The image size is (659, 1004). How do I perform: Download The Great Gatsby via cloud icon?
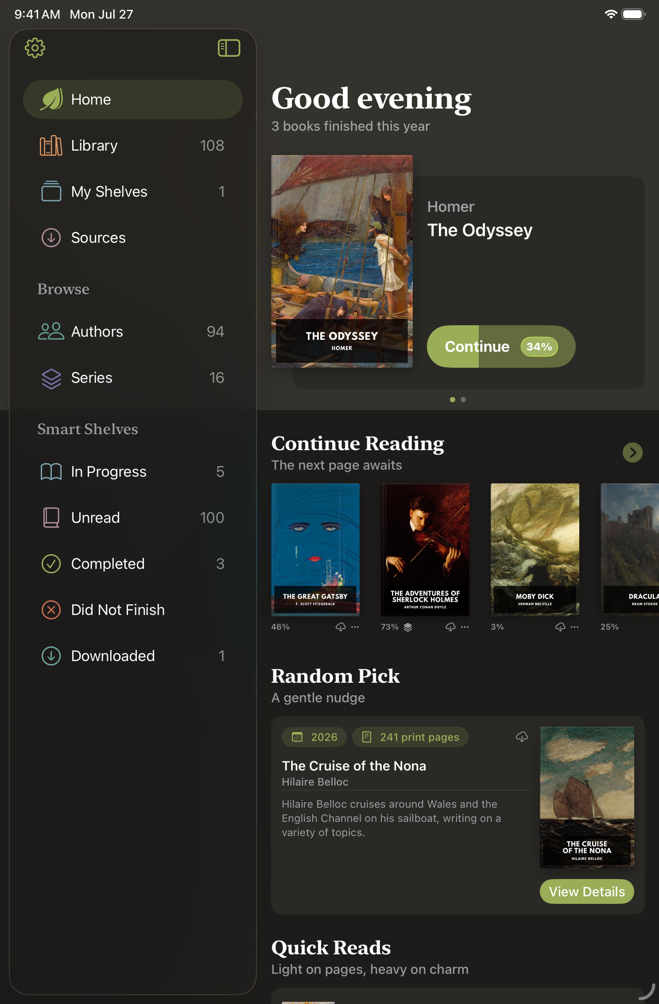[x=341, y=627]
